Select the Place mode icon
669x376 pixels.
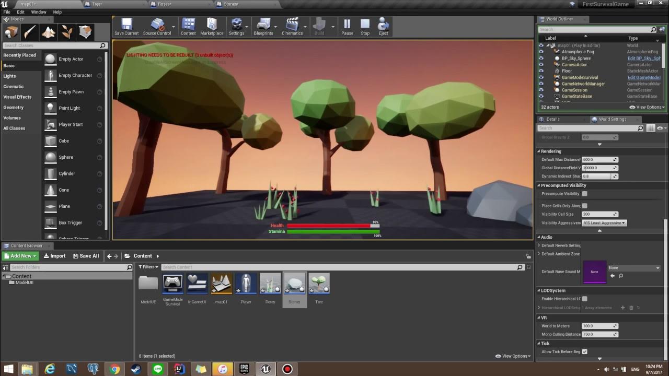click(11, 32)
